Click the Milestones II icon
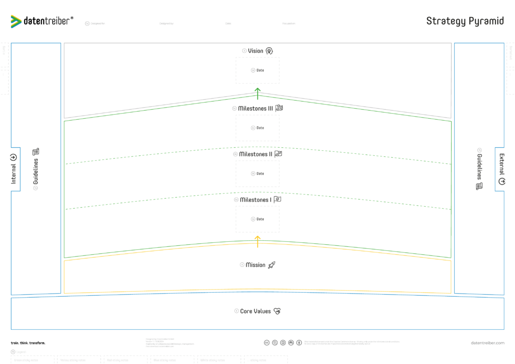The width and height of the screenshot is (515, 364). coord(278,154)
